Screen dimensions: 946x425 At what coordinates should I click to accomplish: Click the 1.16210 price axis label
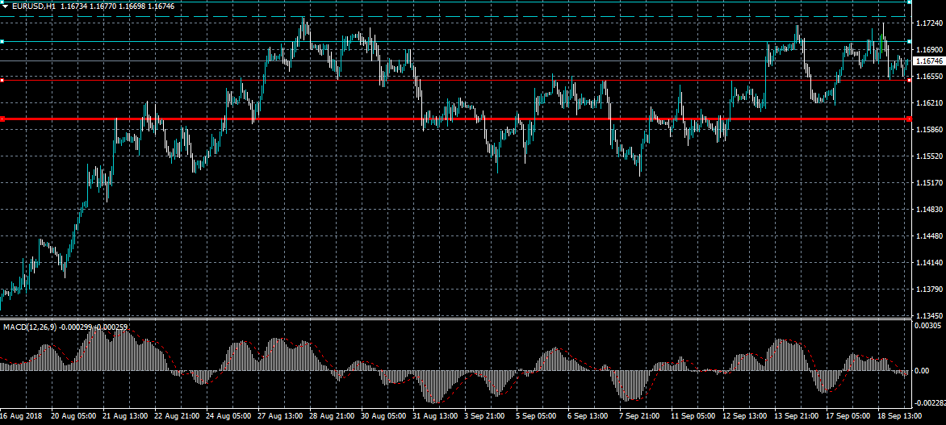click(928, 103)
